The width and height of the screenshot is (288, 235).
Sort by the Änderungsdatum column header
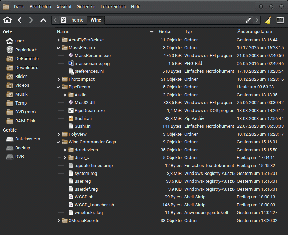pos(255,32)
